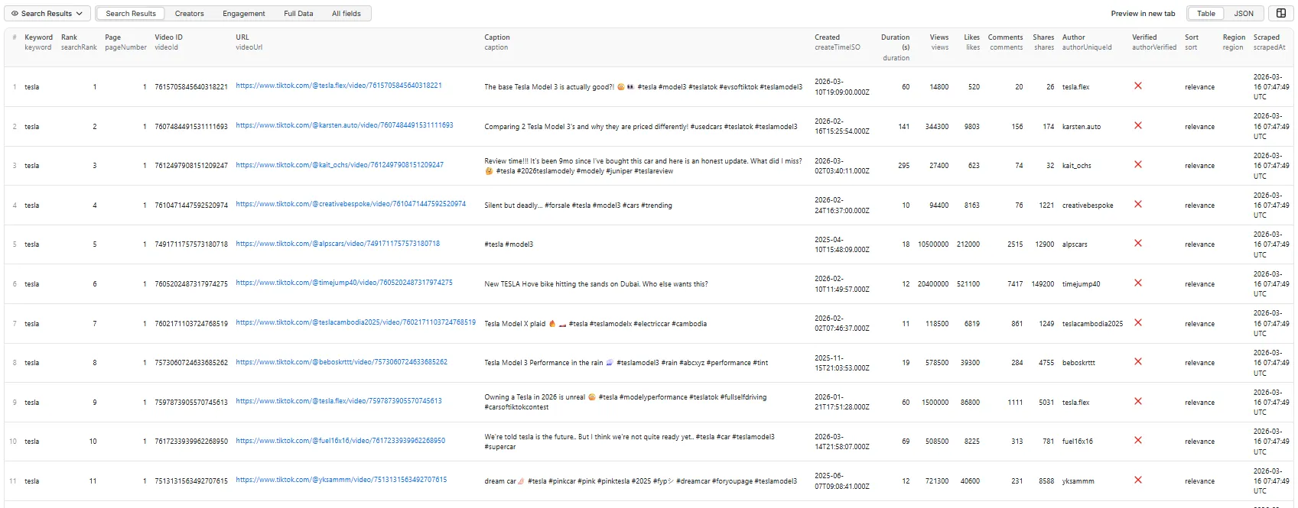Open the alpscars TikTok video link
The width and height of the screenshot is (1298, 508).
point(337,244)
